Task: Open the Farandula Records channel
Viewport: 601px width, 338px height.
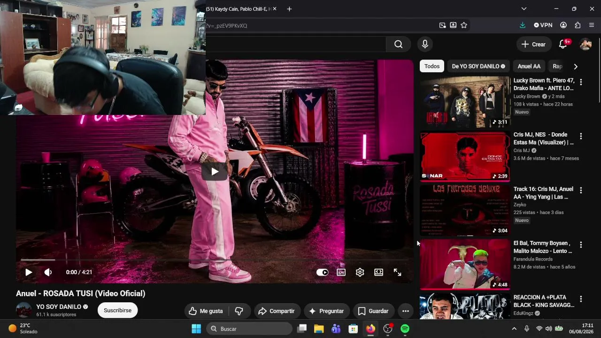Action: click(533, 259)
